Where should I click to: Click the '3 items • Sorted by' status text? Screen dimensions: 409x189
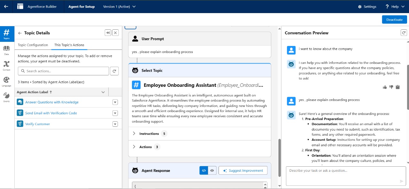pos(51,82)
